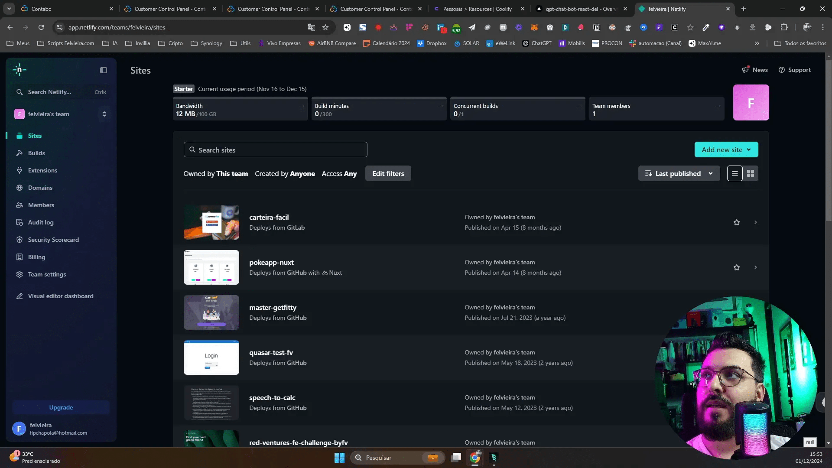Open Sites in sidebar navigation
Screen dimensions: 832x468
pyautogui.click(x=35, y=136)
